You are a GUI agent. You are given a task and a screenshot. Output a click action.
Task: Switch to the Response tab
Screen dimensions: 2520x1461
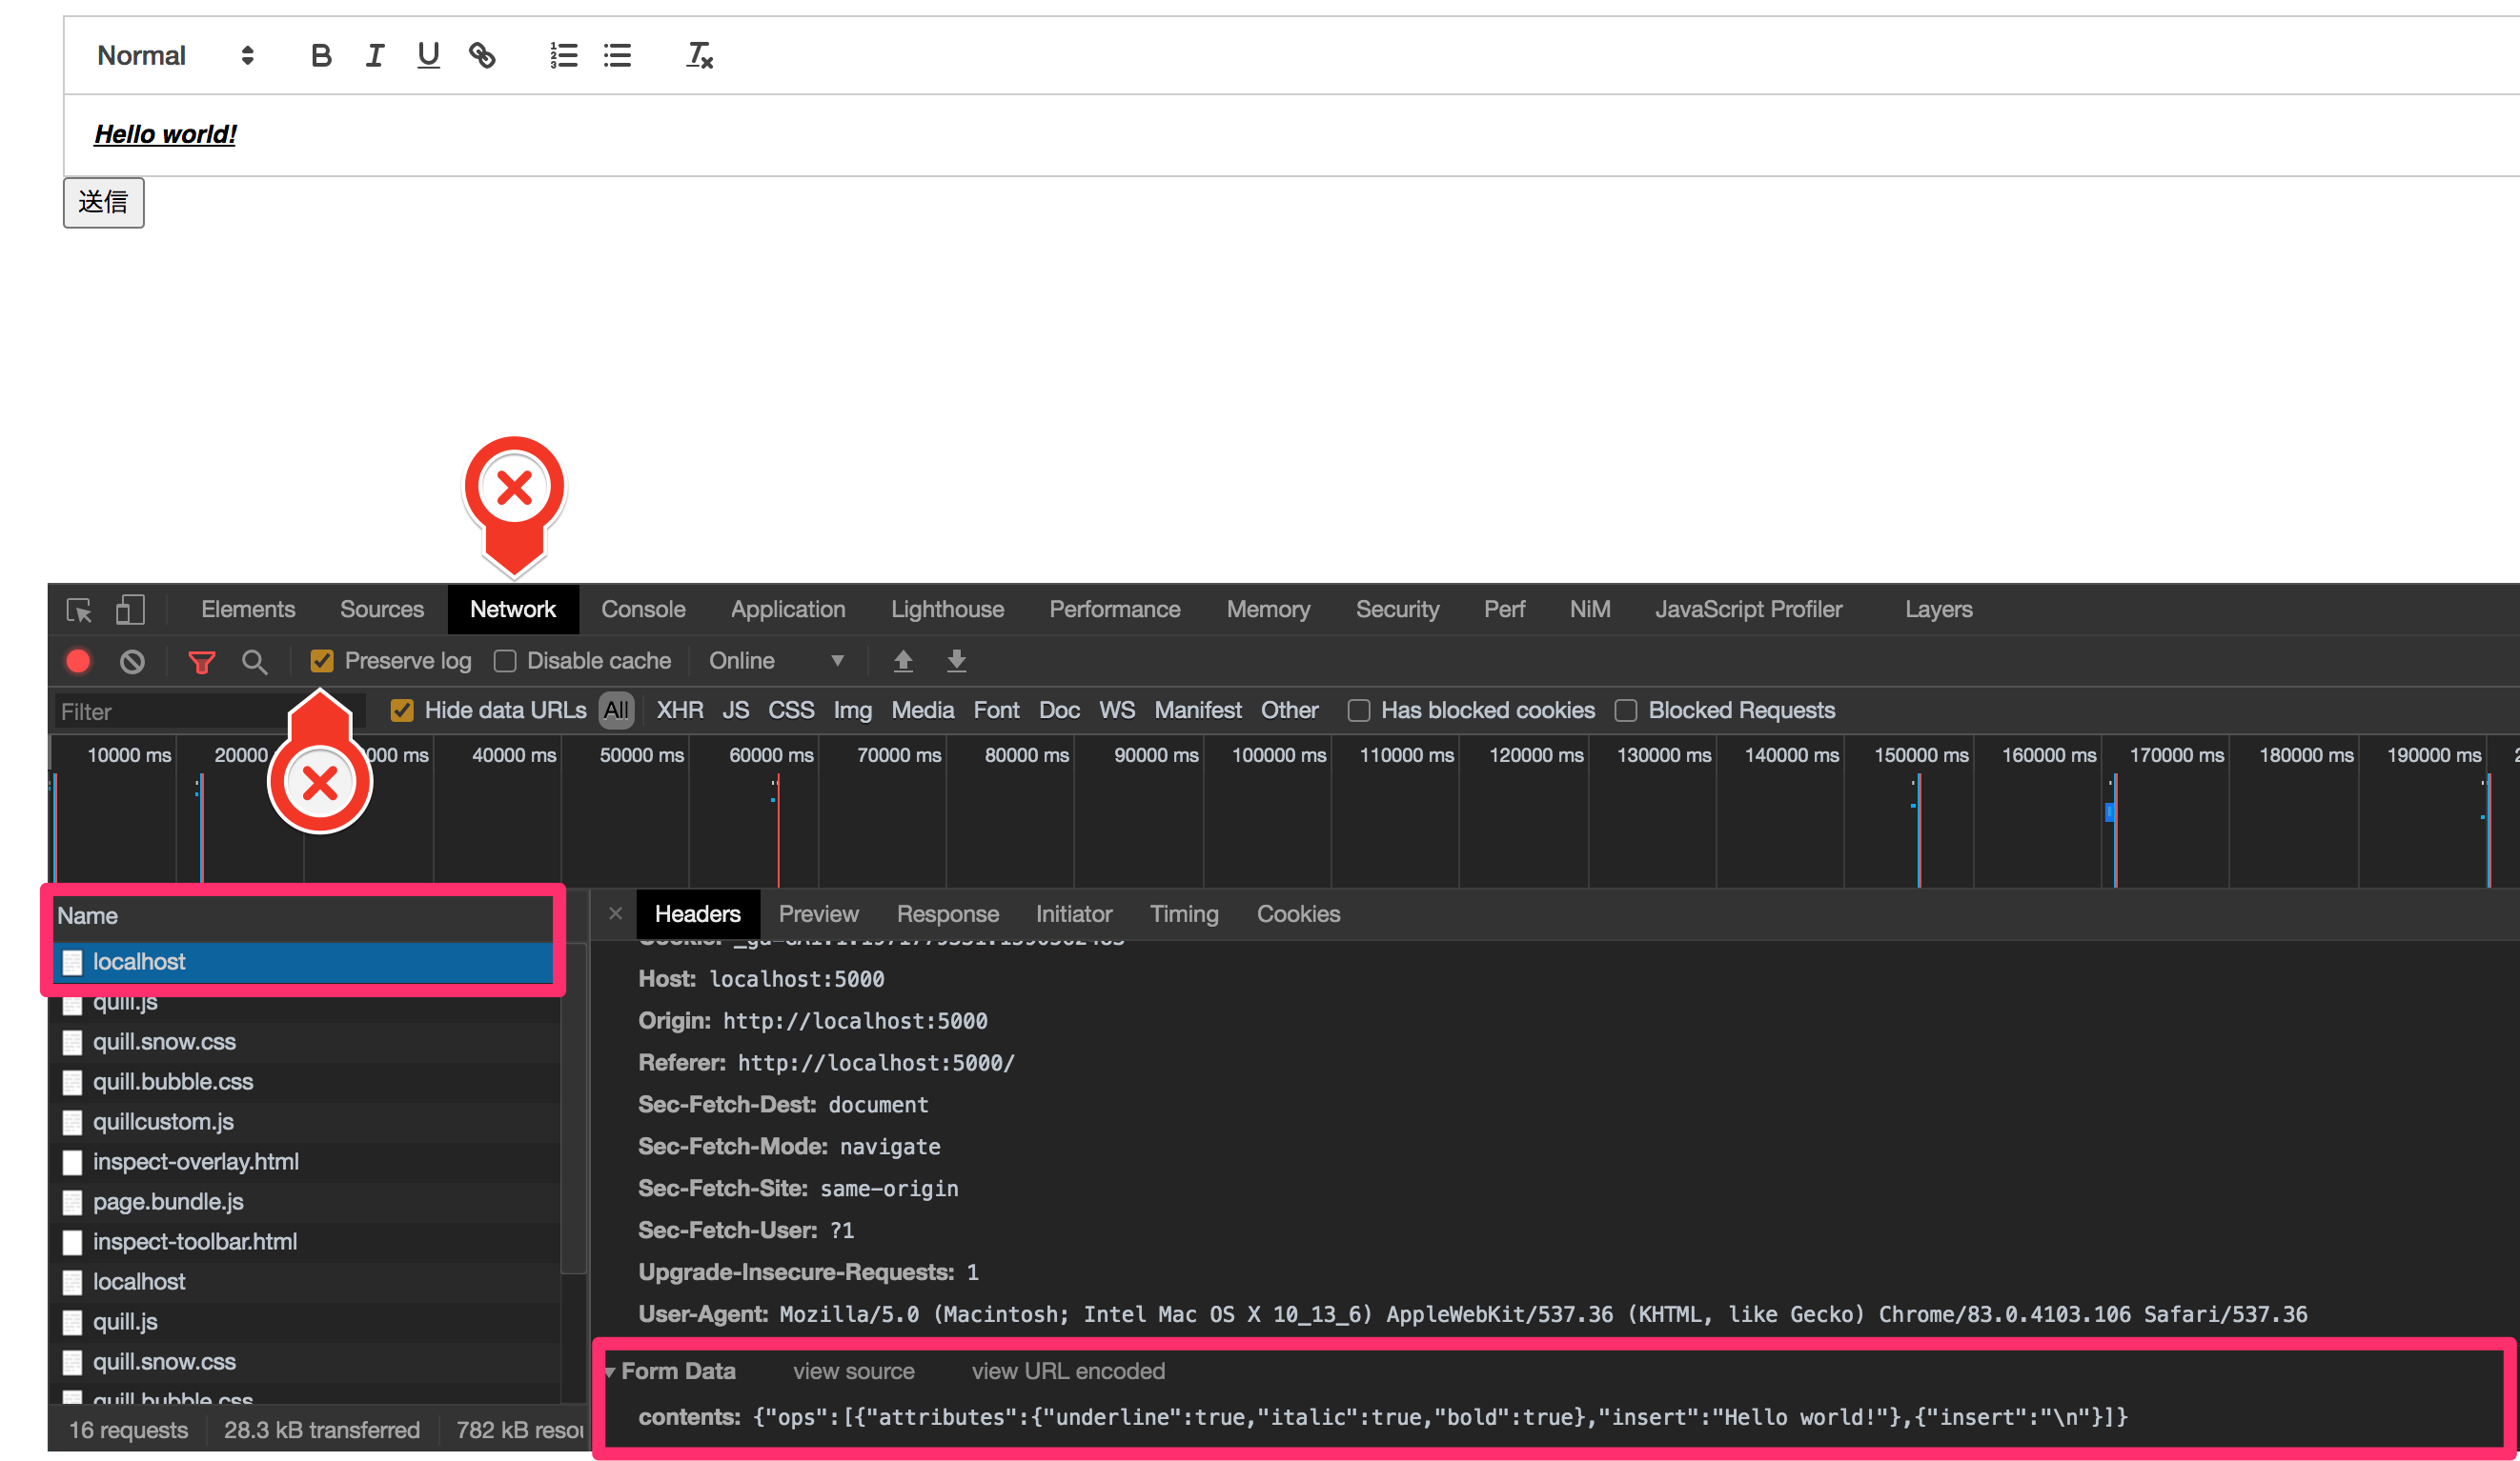946,913
